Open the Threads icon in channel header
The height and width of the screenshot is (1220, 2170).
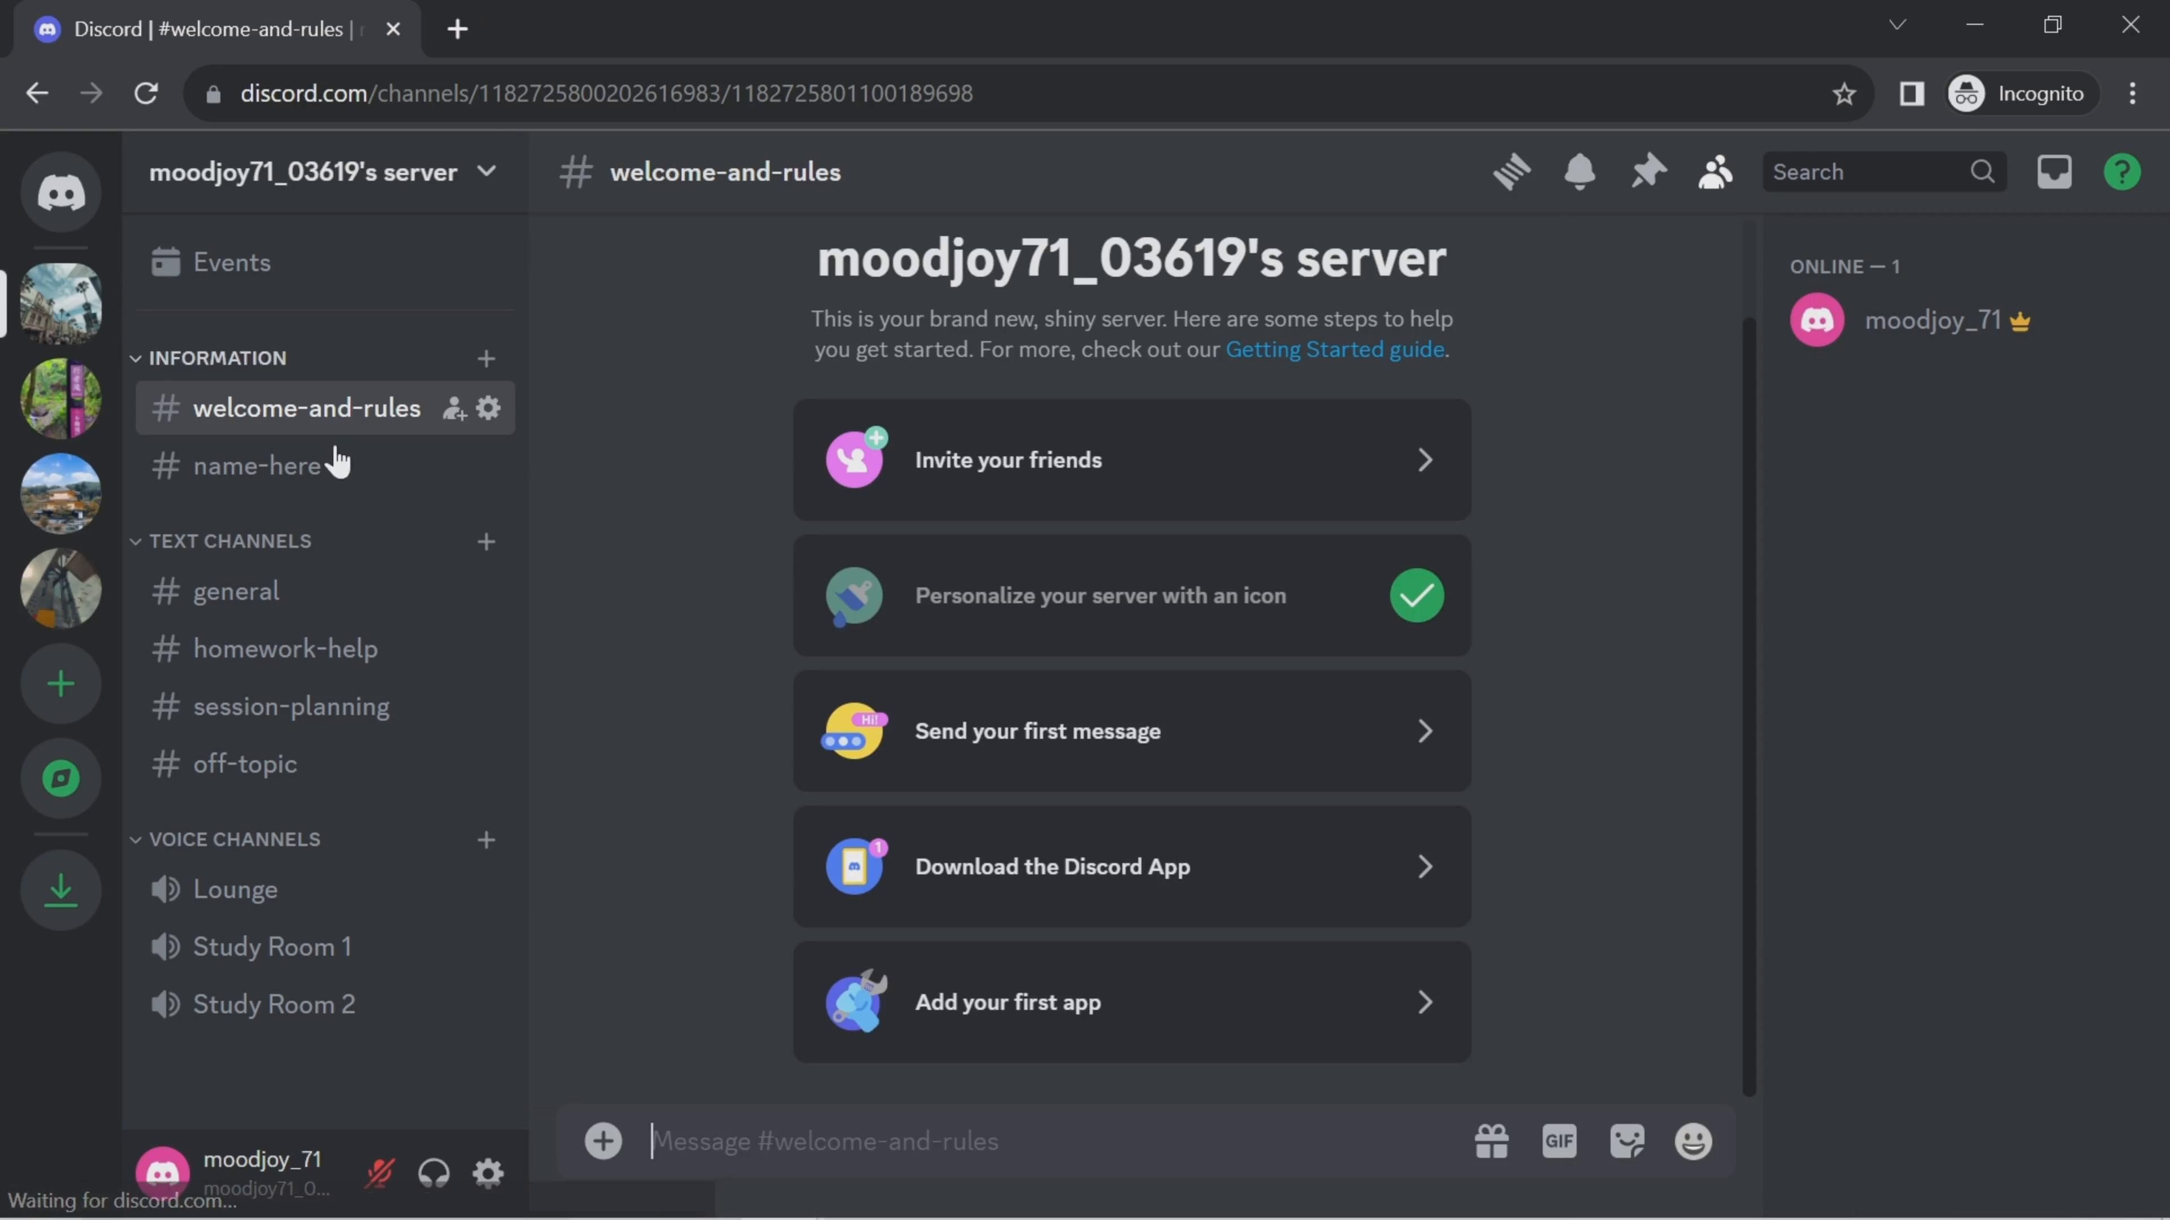click(1511, 172)
